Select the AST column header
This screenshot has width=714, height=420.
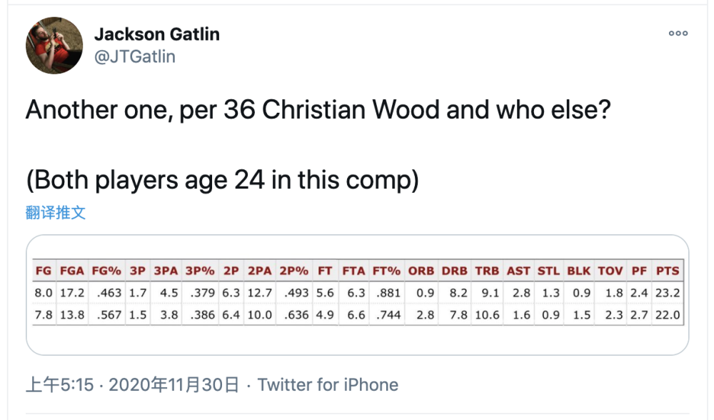pos(518,271)
